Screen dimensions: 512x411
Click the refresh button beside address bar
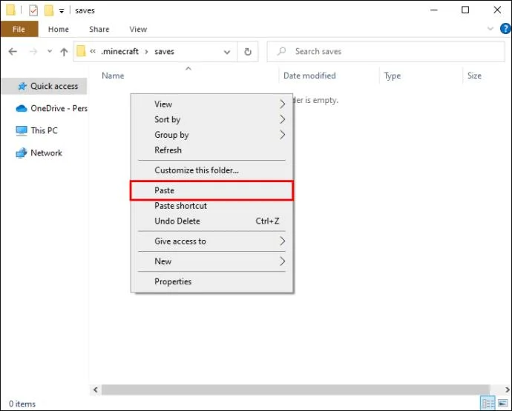pos(248,52)
